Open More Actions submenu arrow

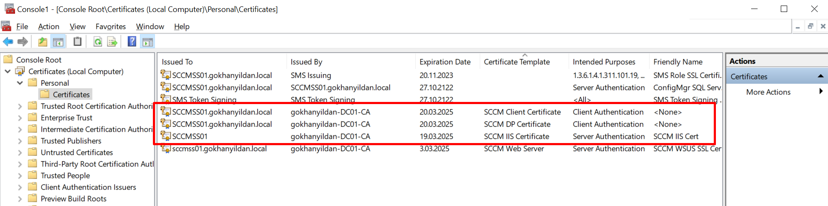coord(821,91)
